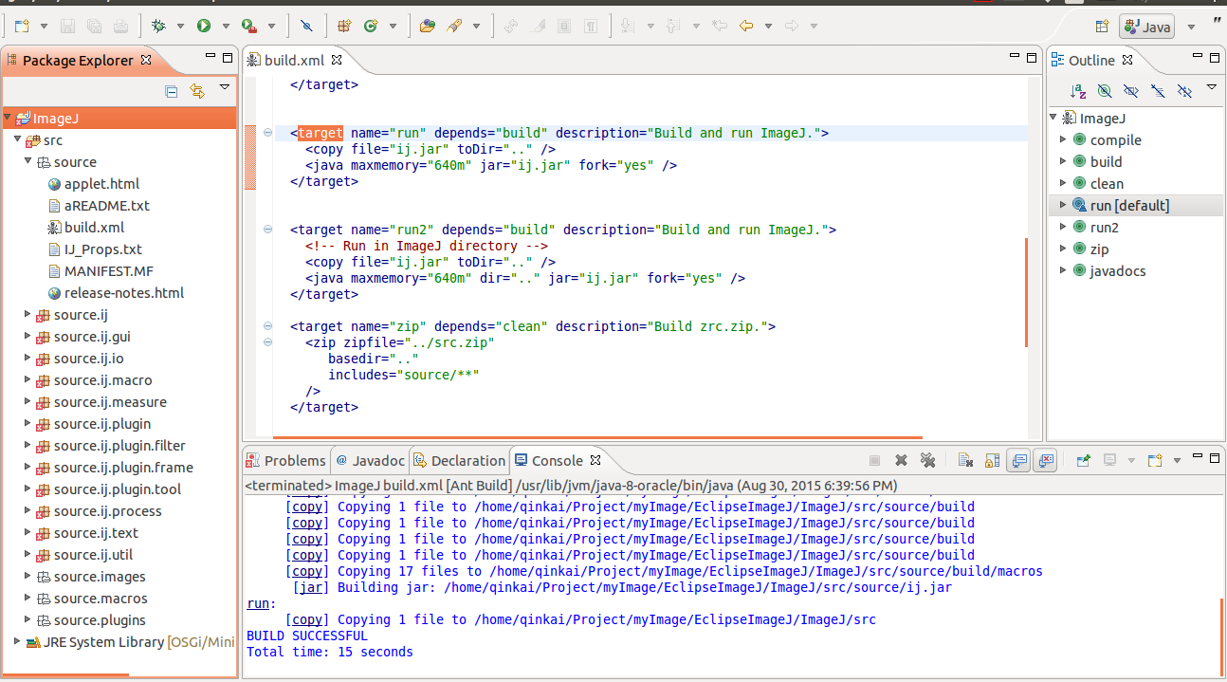Switch to the Declaration tab
The height and width of the screenshot is (682, 1227).
tap(460, 460)
